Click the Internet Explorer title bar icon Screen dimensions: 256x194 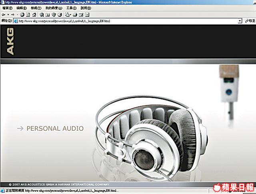pos(2,2)
